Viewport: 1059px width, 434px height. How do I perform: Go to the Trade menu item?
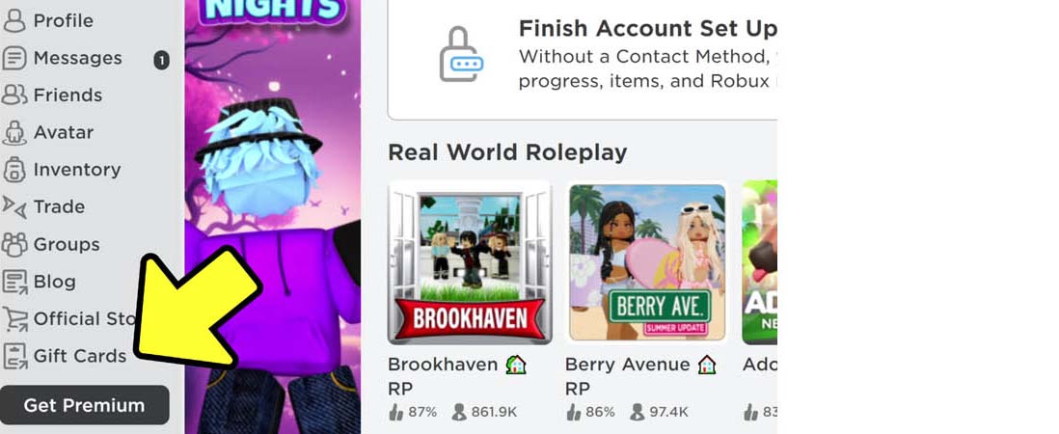coord(60,206)
